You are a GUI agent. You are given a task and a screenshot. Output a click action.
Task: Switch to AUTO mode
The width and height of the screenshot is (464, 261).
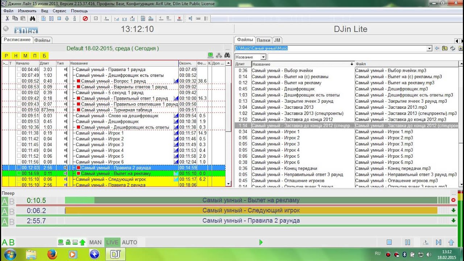(x=129, y=242)
